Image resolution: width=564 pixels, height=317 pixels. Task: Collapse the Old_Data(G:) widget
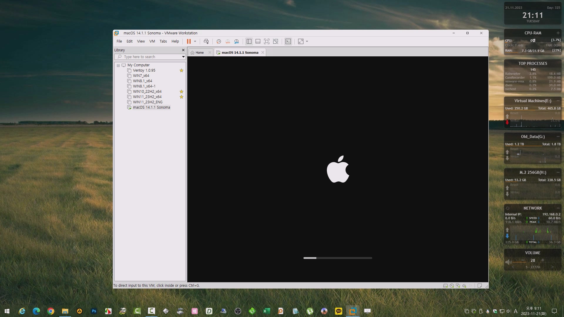558,136
